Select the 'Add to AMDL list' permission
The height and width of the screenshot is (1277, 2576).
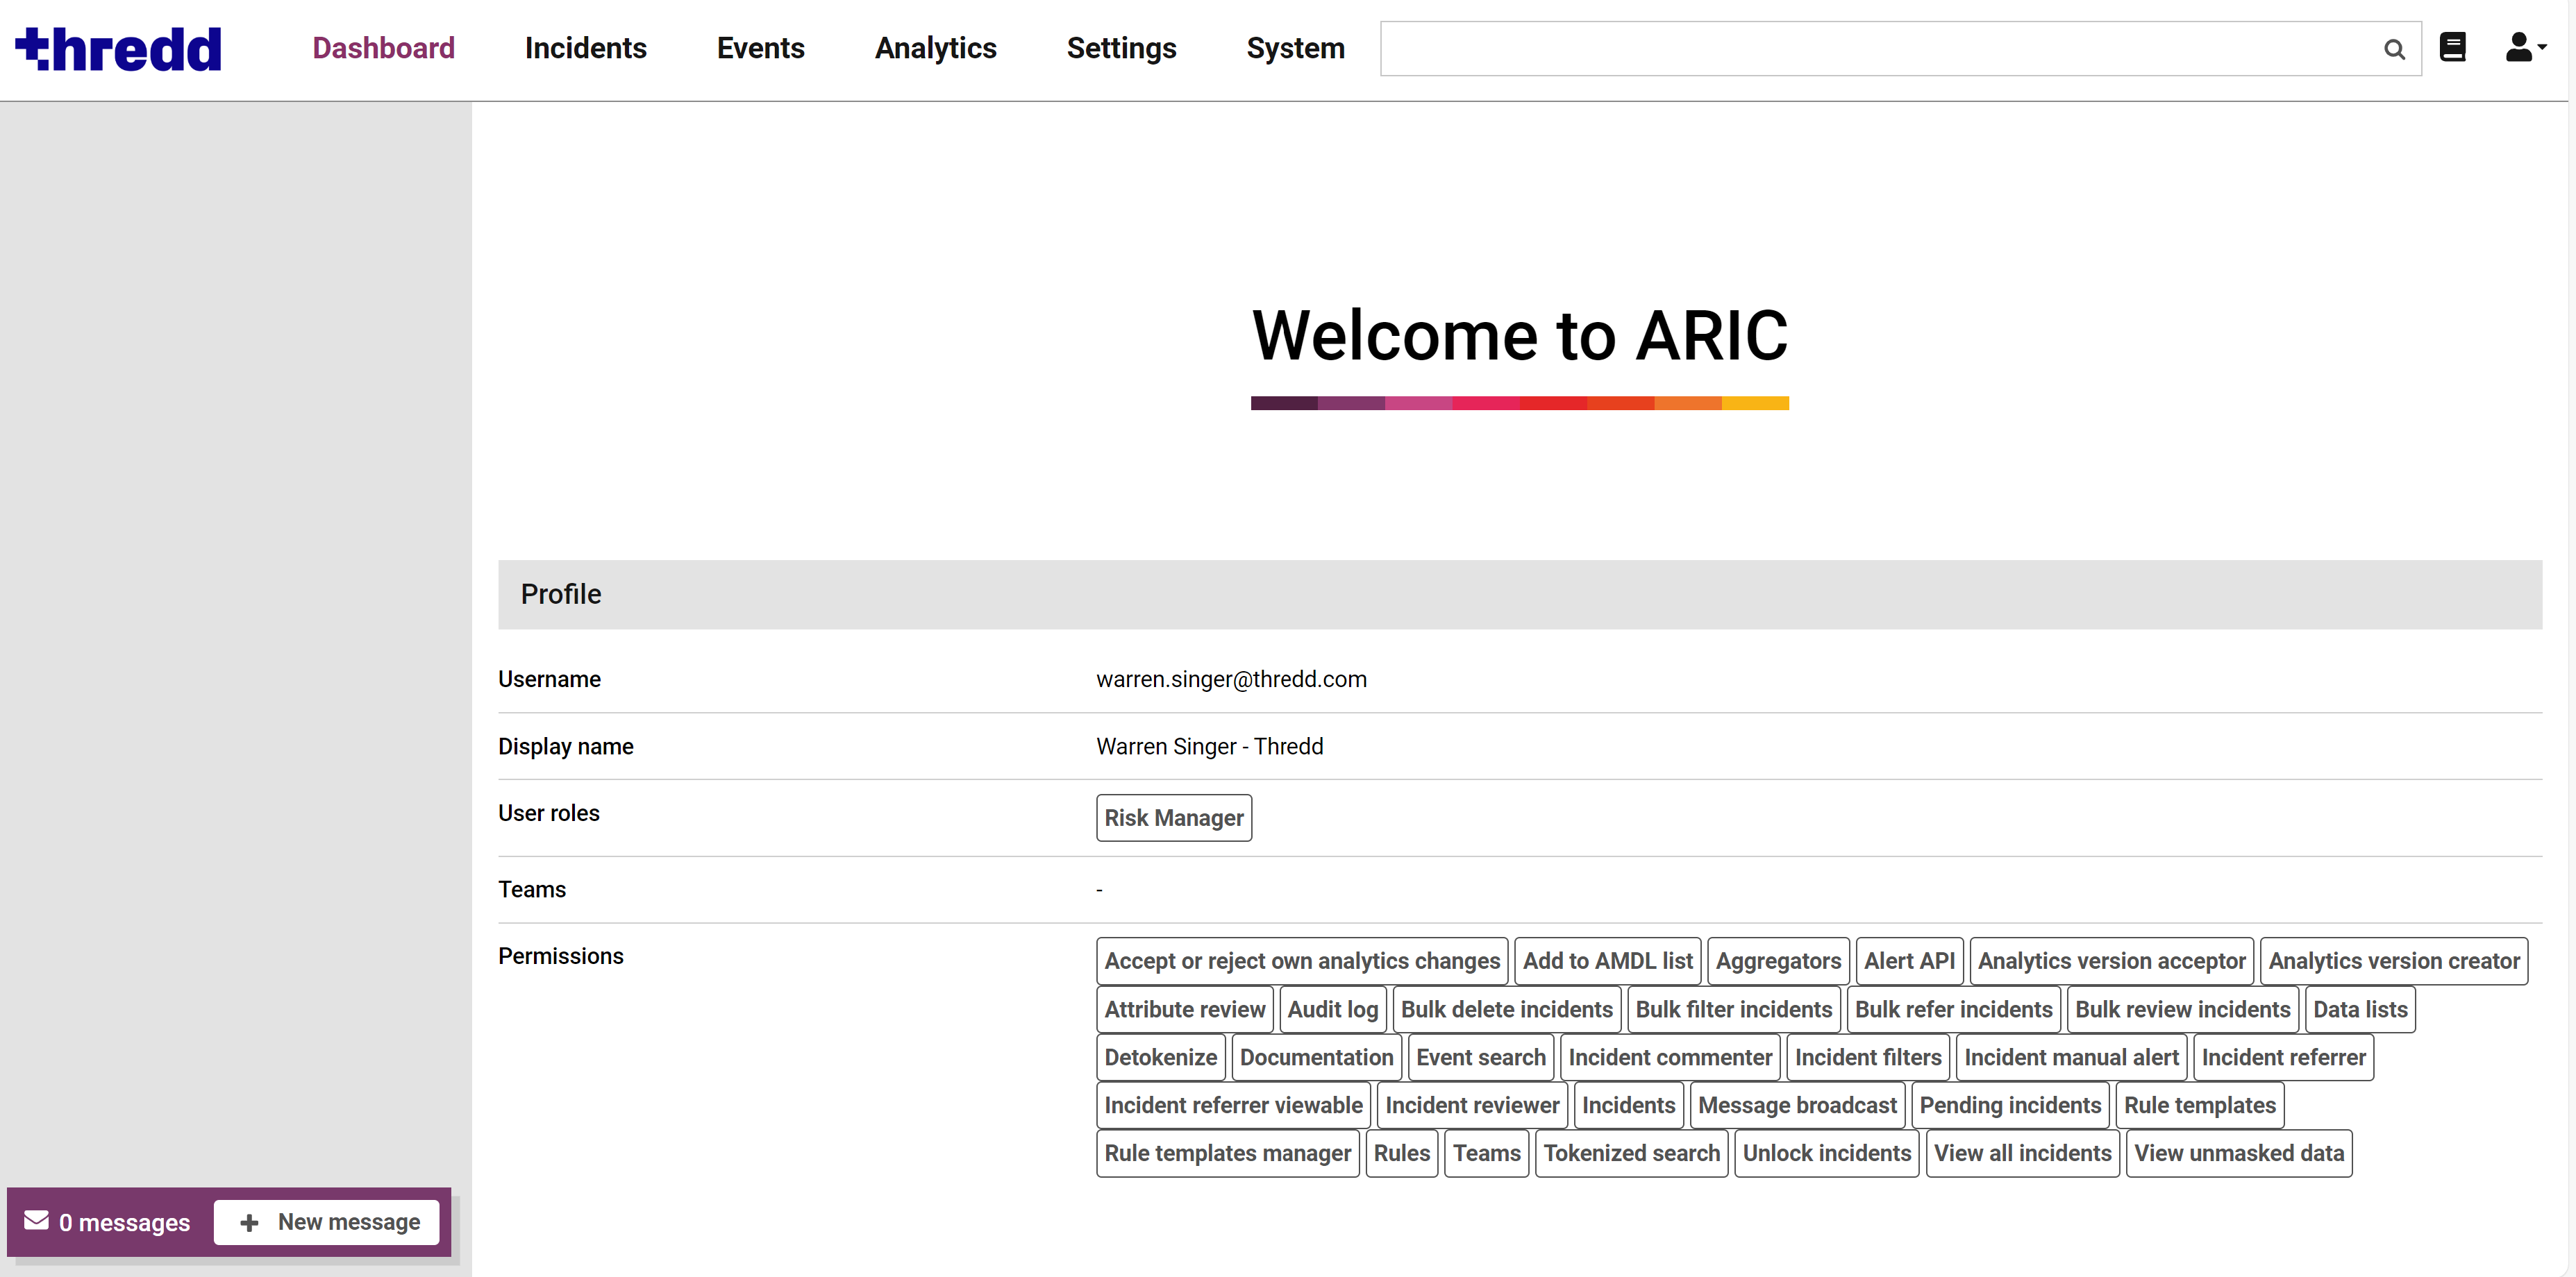(x=1607, y=961)
